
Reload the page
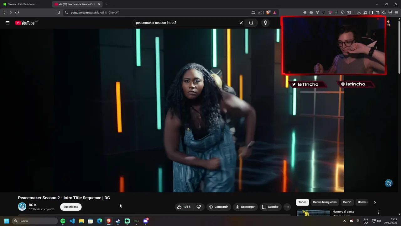point(17,13)
